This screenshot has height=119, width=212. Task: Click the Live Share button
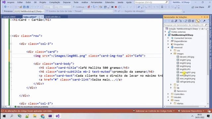tap(198, 7)
